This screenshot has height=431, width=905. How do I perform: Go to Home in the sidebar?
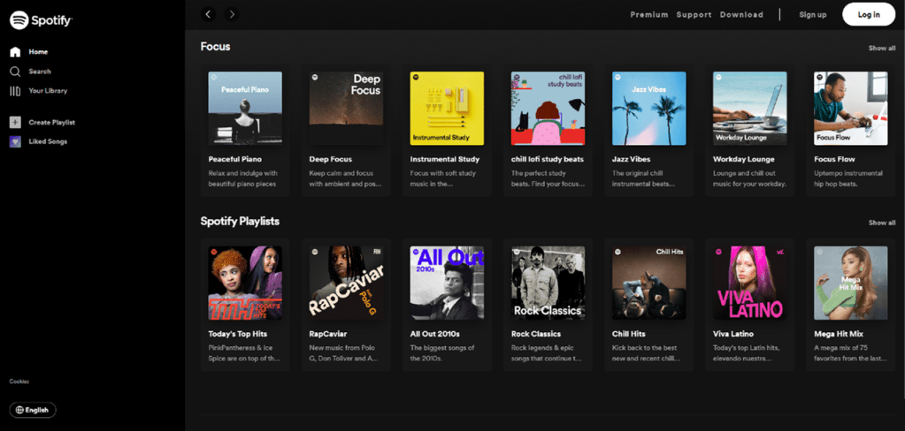tap(37, 52)
